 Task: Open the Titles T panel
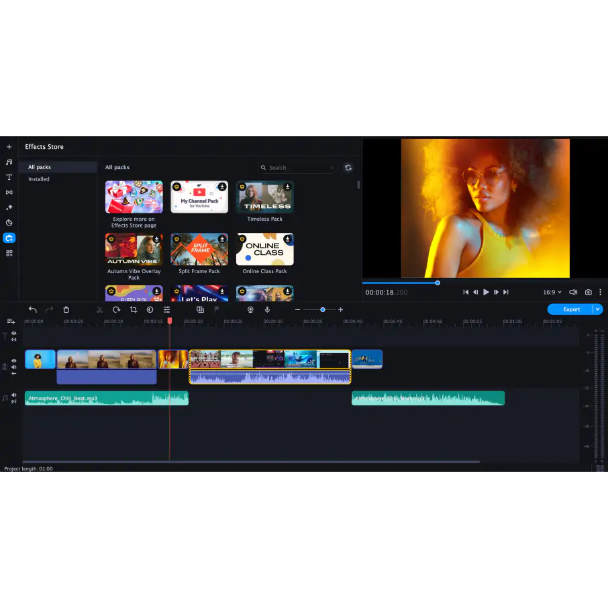click(9, 177)
